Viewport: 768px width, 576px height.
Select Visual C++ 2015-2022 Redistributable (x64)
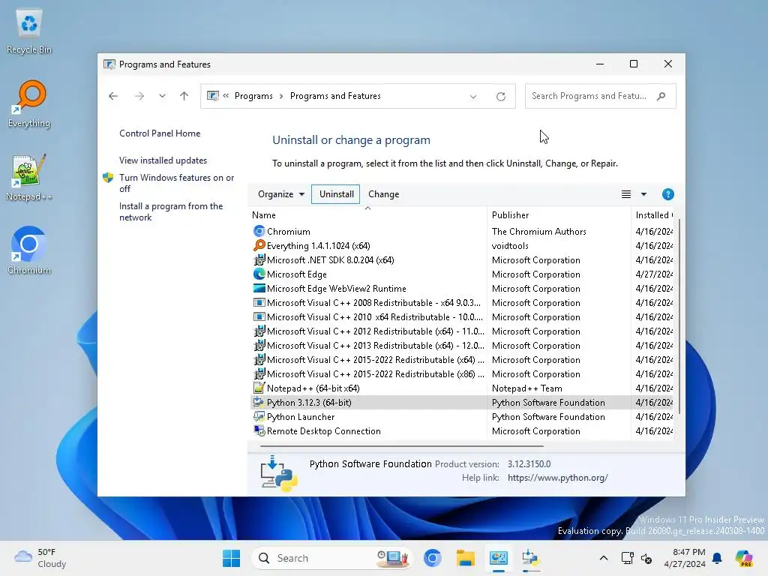[462, 359]
